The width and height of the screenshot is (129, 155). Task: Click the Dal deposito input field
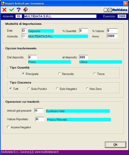click(x=32, y=57)
